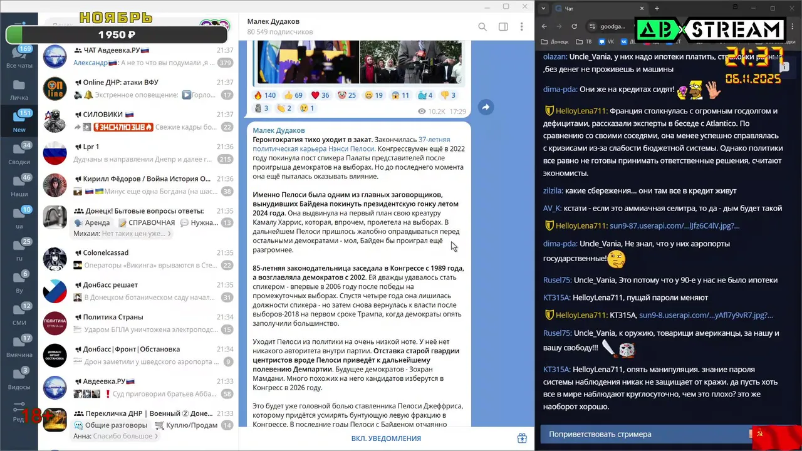The height and width of the screenshot is (451, 802).
Task: Switch to the СМИ folder
Action: [x=19, y=314]
